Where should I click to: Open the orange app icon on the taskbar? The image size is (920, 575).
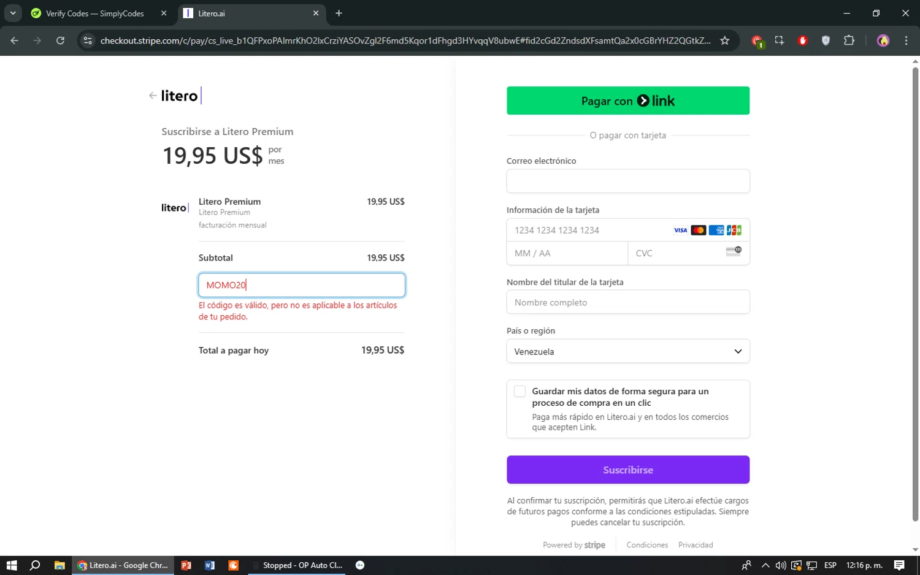(233, 565)
